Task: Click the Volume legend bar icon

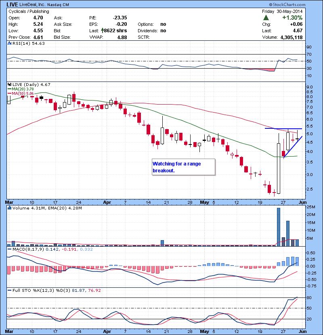Action: 8,208
